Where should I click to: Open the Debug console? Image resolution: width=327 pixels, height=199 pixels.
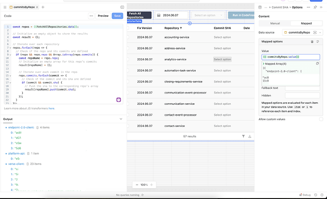tap(305, 195)
